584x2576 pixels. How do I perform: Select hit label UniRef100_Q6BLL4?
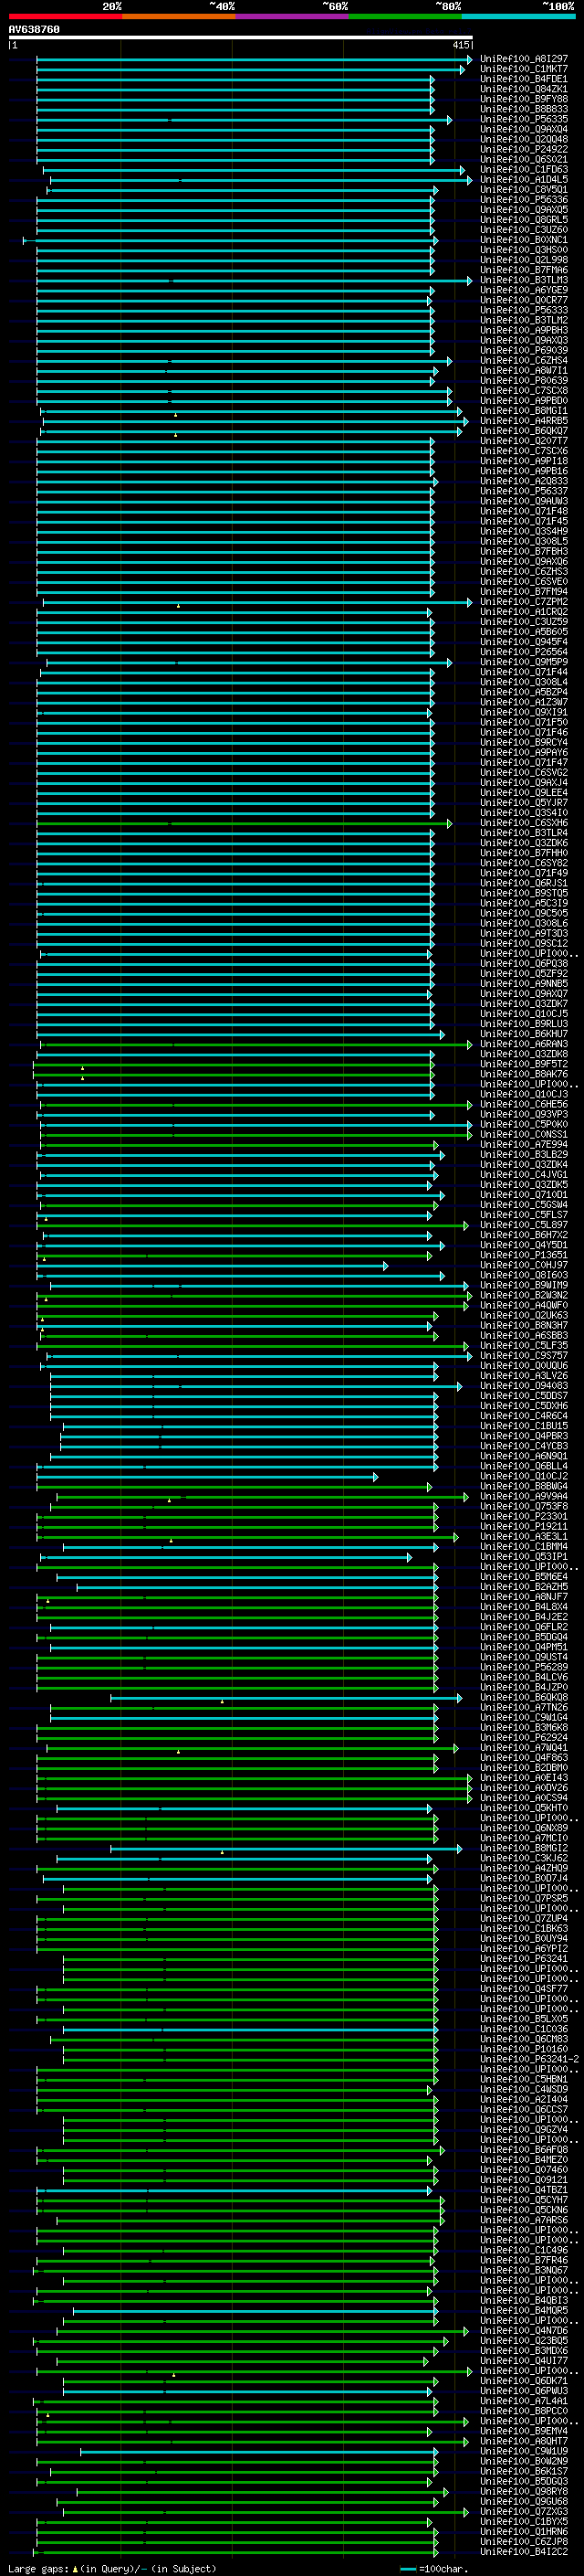(523, 1466)
